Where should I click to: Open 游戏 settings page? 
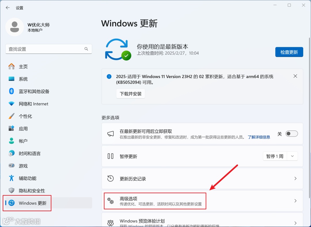[49, 166]
